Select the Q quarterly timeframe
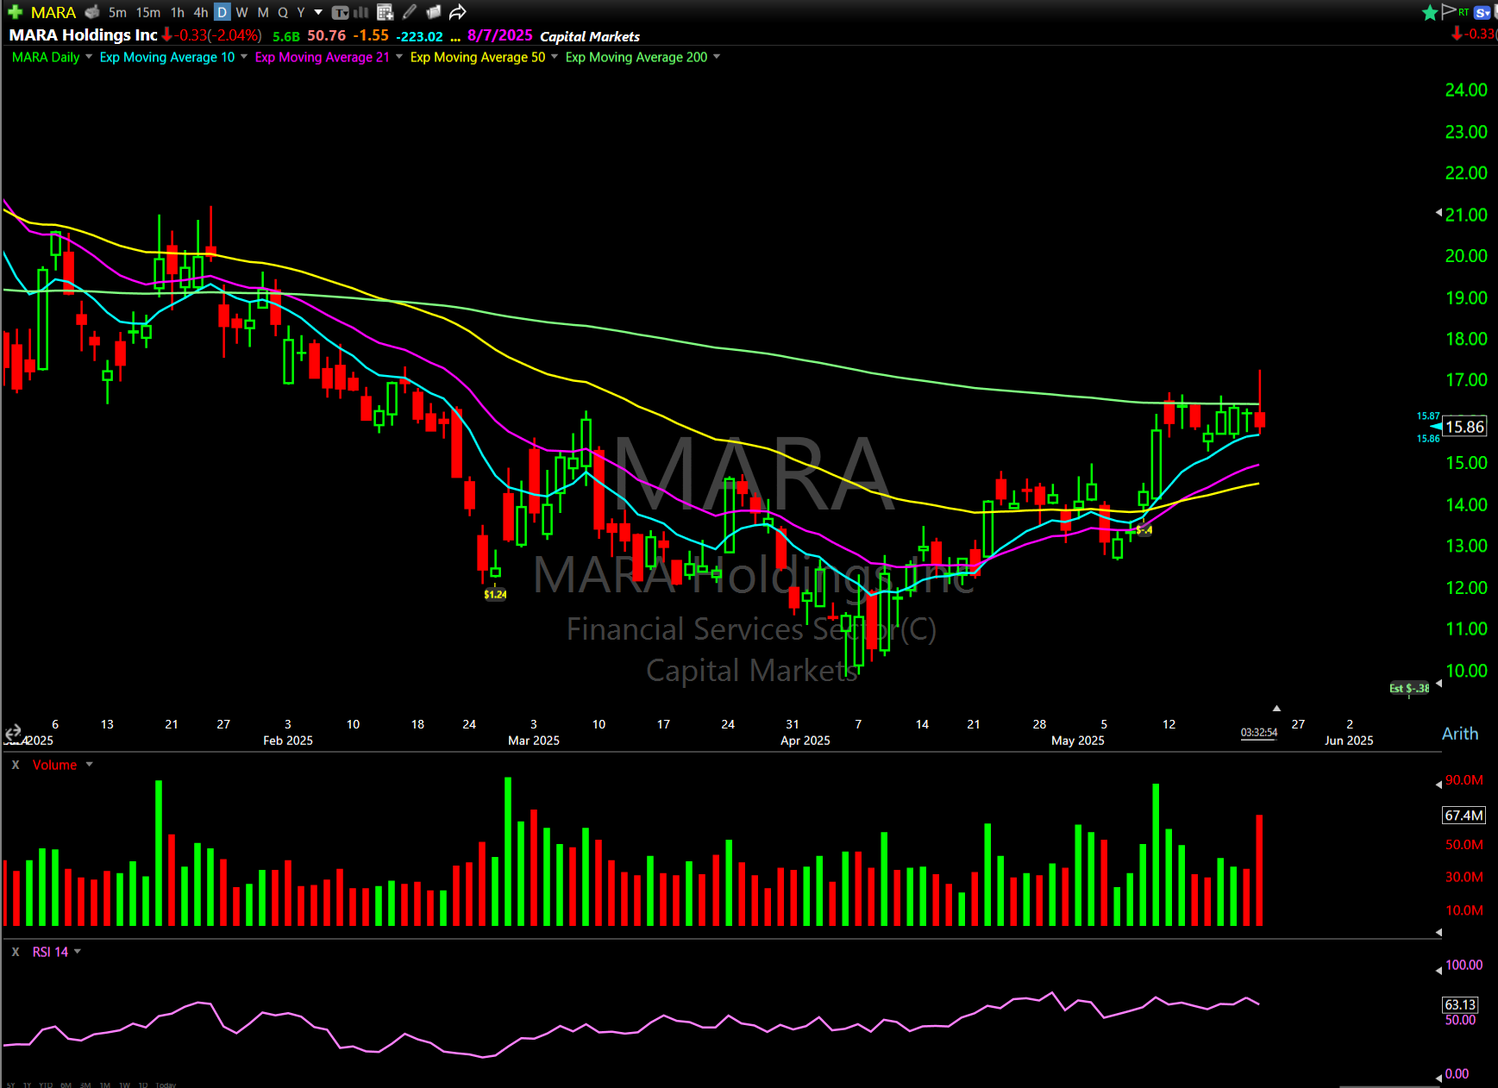The width and height of the screenshot is (1498, 1088). pyautogui.click(x=283, y=12)
